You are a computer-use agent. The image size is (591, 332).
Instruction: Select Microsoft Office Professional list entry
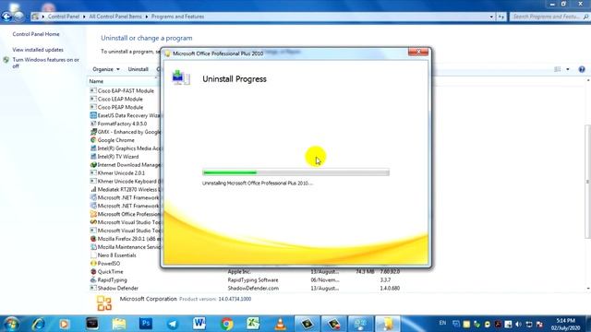126,214
